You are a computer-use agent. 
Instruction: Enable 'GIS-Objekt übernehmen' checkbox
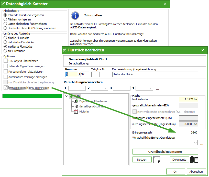(x=6, y=61)
